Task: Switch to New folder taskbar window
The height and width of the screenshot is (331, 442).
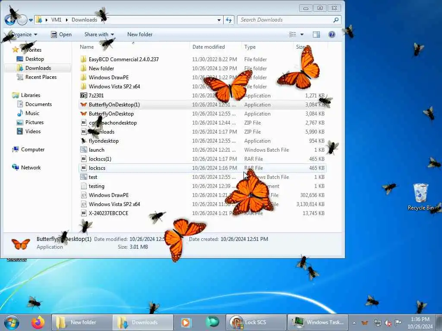Action: click(x=82, y=322)
